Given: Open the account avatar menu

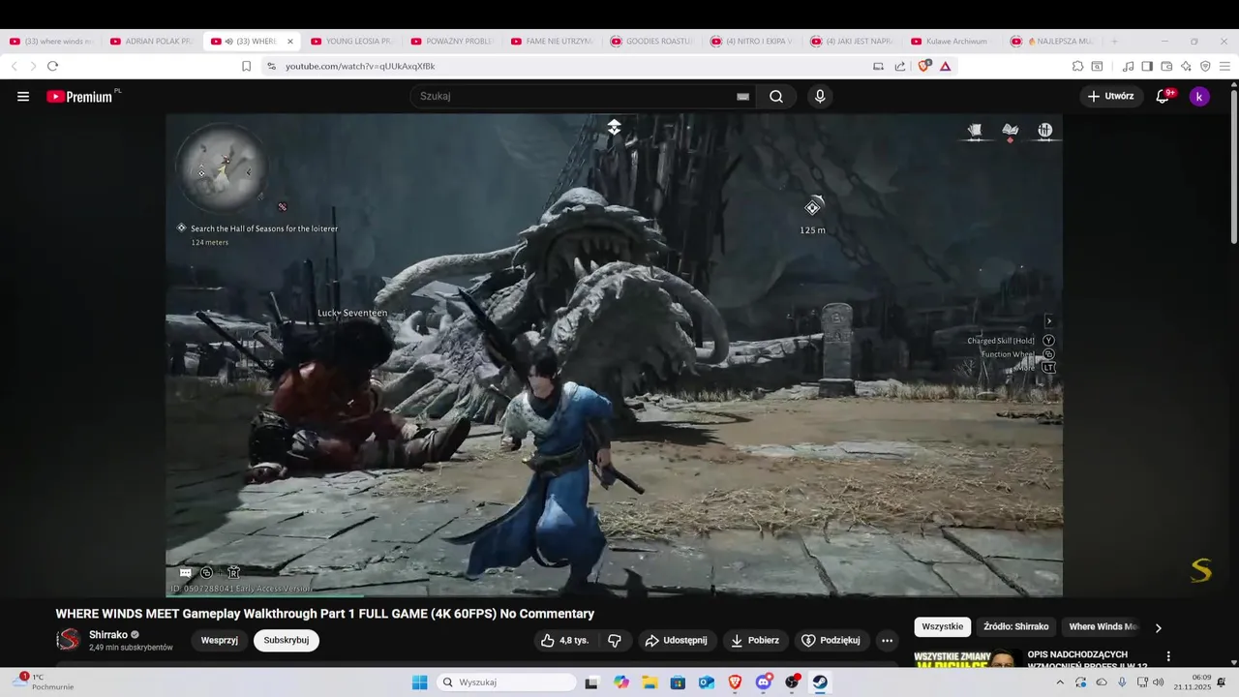Looking at the screenshot, I should 1199,96.
